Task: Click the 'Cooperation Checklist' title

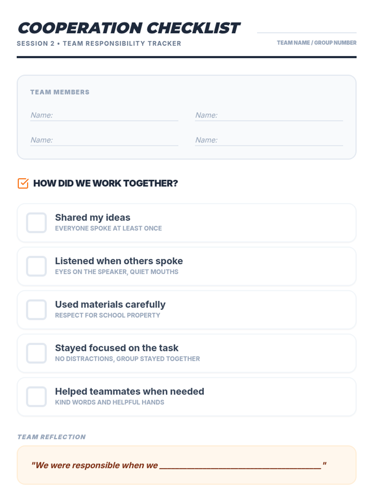Action: (129, 28)
